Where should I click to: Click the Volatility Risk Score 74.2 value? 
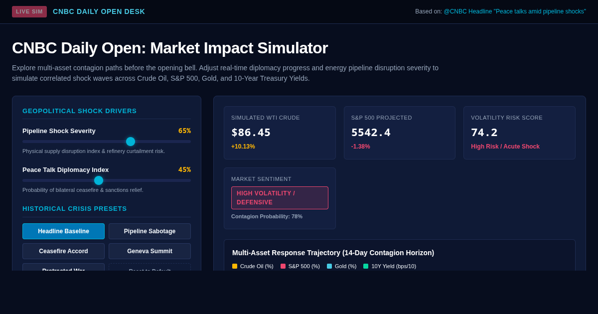(484, 133)
